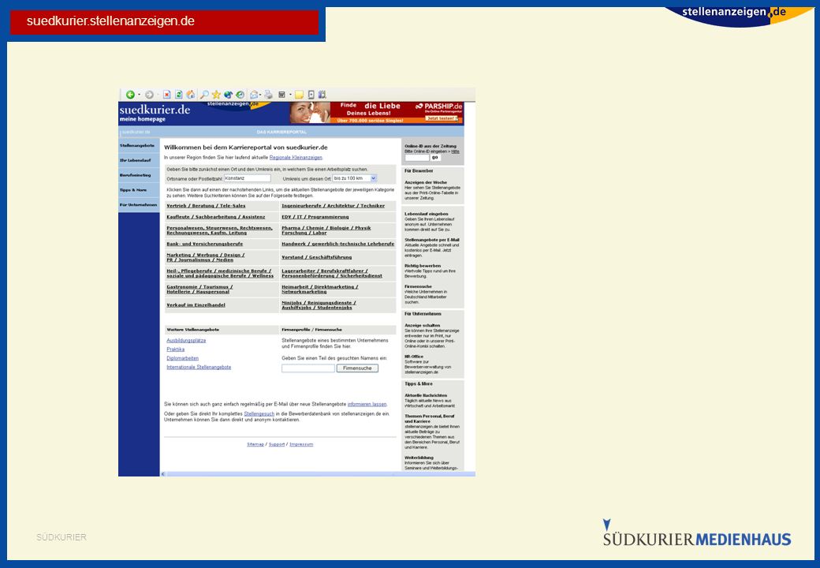Open Pharma / Chemie / Biologie / Physik category

click(x=326, y=230)
